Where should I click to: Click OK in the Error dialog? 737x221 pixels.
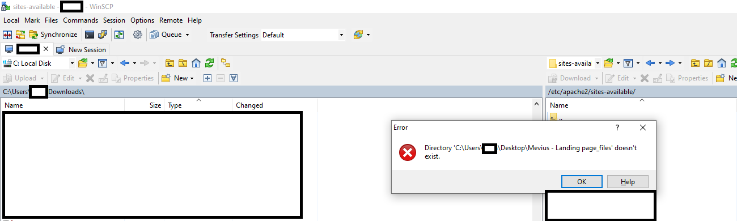pos(582,182)
